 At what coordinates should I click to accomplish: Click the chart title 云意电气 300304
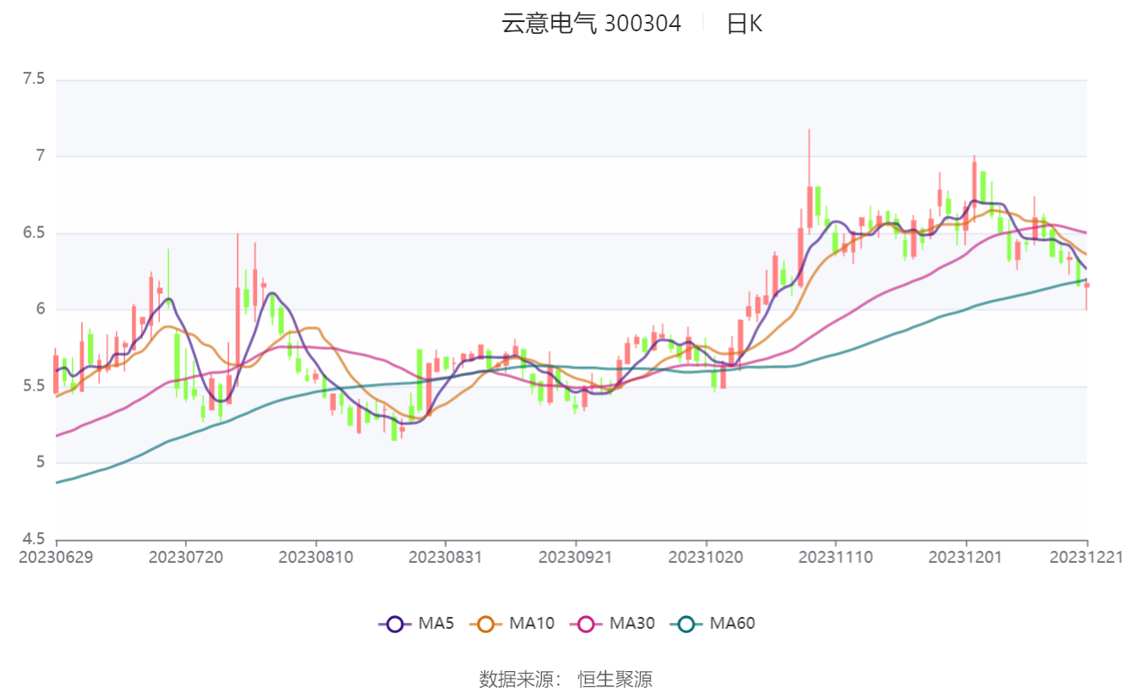click(592, 24)
